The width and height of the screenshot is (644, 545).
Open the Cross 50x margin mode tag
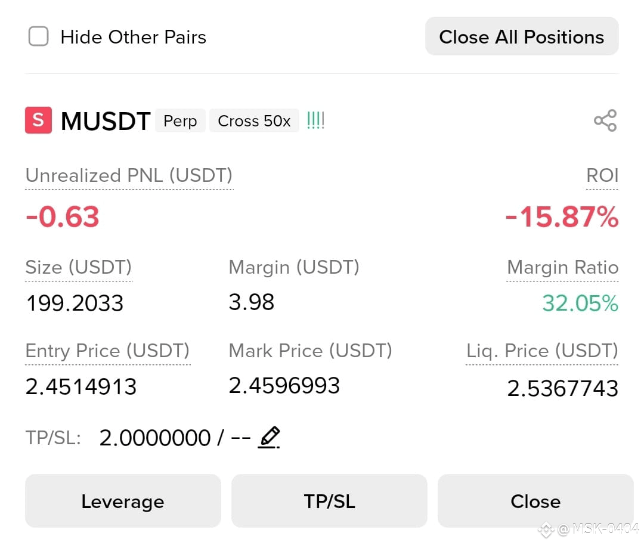pos(254,120)
